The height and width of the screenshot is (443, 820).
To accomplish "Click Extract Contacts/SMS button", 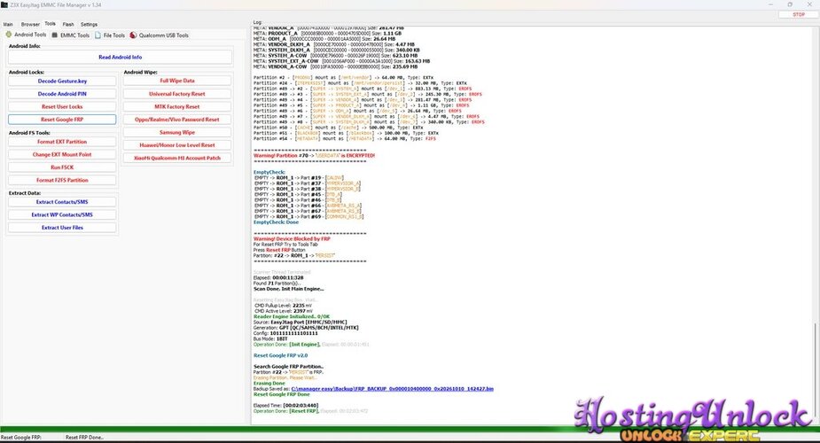I will (x=62, y=202).
